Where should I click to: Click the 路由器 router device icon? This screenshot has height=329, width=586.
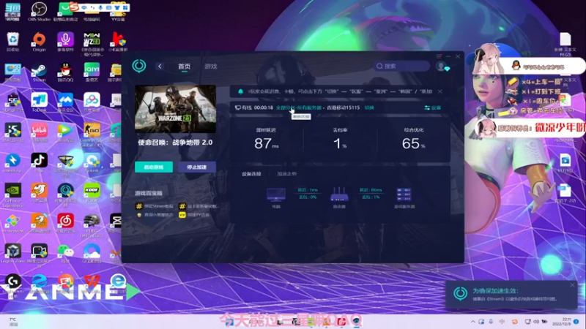339,194
